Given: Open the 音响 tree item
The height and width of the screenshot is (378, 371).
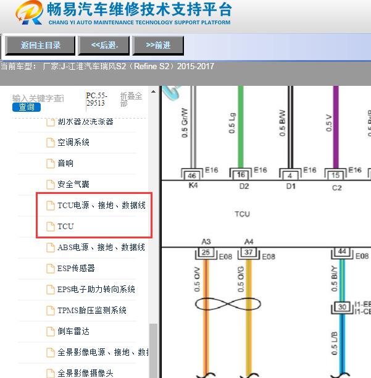Looking at the screenshot, I should click(x=65, y=163).
